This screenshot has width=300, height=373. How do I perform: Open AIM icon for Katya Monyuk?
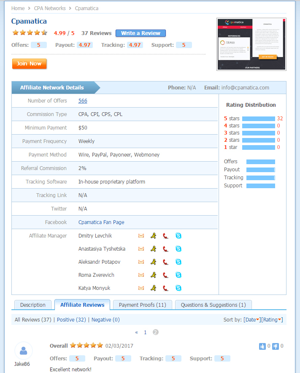pyautogui.click(x=154, y=288)
